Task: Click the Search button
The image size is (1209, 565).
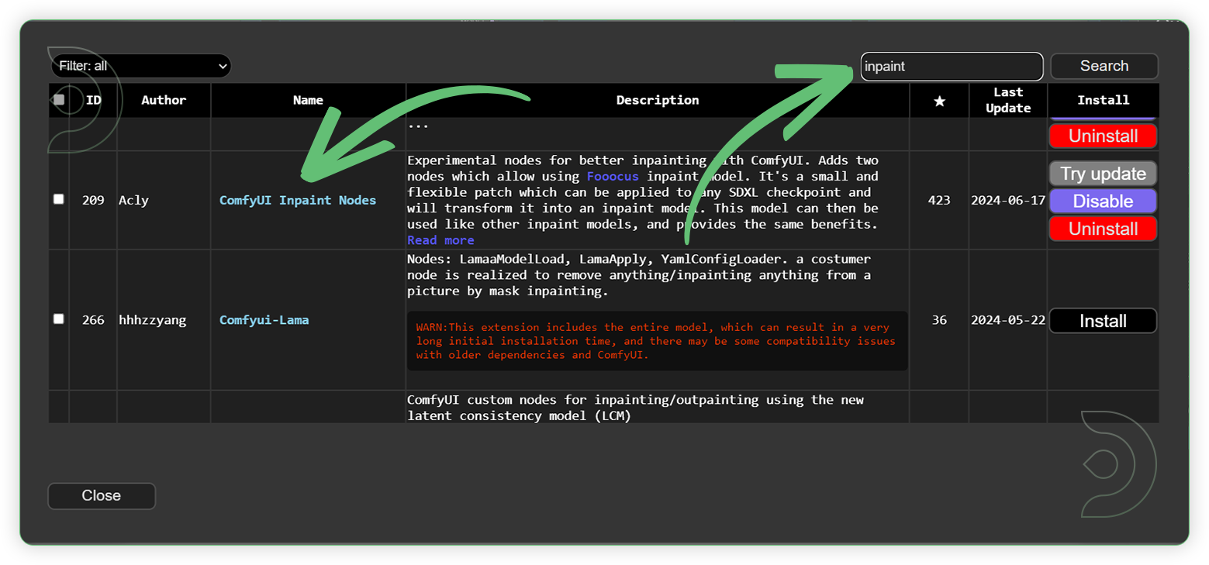Action: (x=1104, y=66)
